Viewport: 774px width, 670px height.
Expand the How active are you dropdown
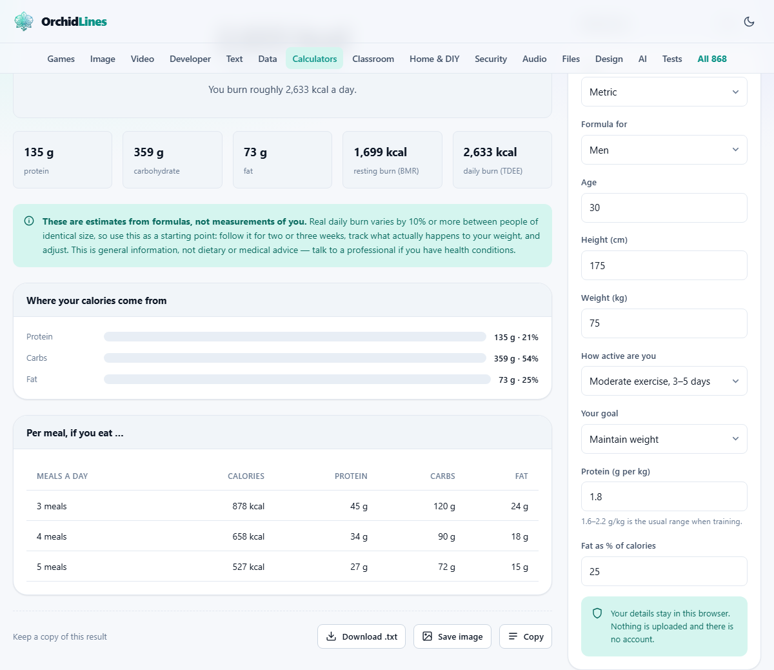pos(664,381)
